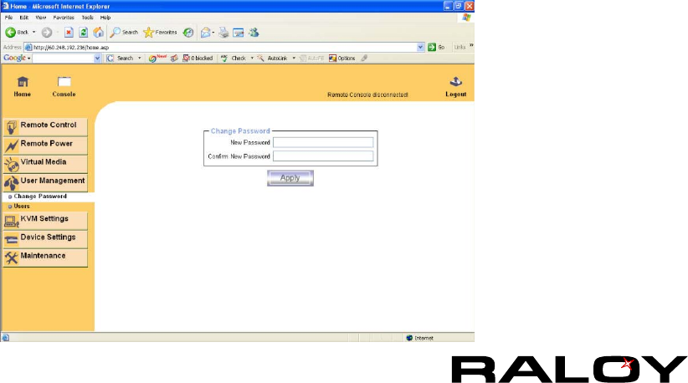Image resolution: width=688 pixels, height=383 pixels.
Task: Open Google toolbar Options
Action: (341, 58)
